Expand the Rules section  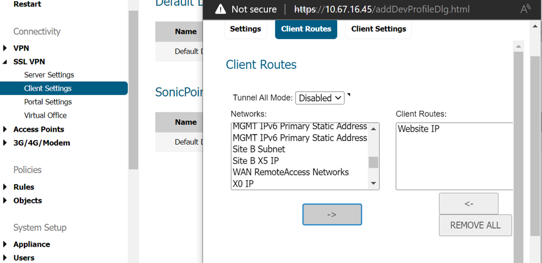[5, 187]
